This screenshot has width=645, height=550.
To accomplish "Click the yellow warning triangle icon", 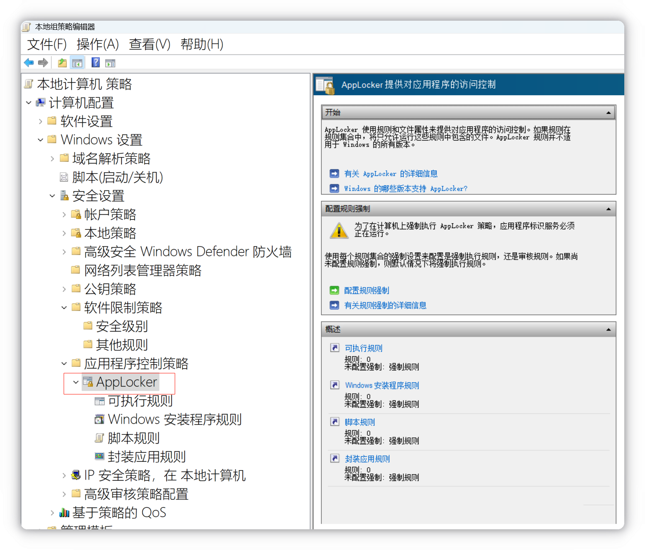I will (339, 230).
